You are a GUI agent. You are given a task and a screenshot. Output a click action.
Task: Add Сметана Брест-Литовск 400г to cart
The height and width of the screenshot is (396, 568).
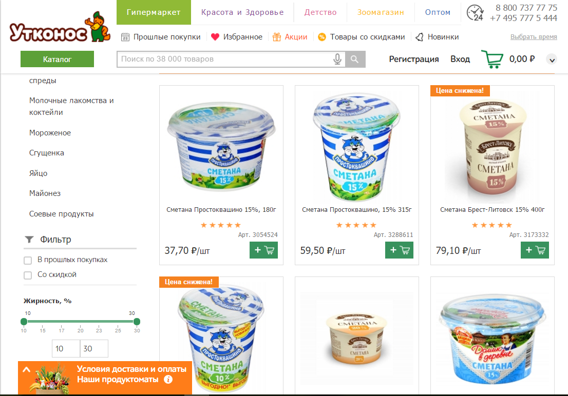pos(535,250)
